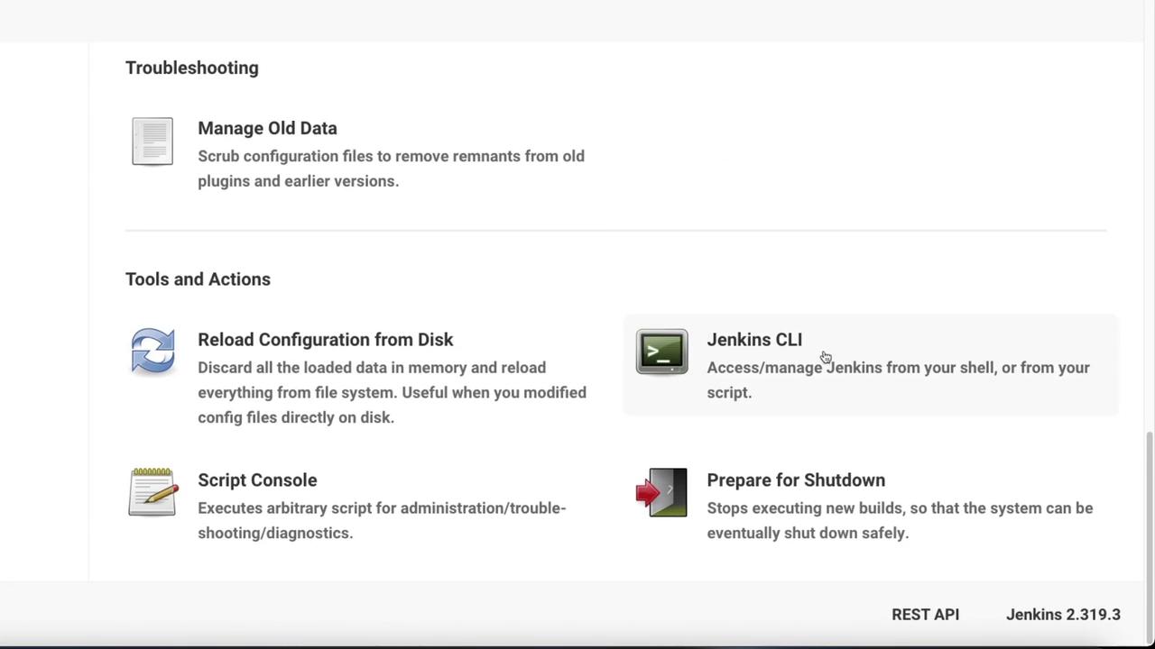This screenshot has height=649, width=1155.
Task: Click the Tools and Actions section heading
Action: (x=198, y=279)
